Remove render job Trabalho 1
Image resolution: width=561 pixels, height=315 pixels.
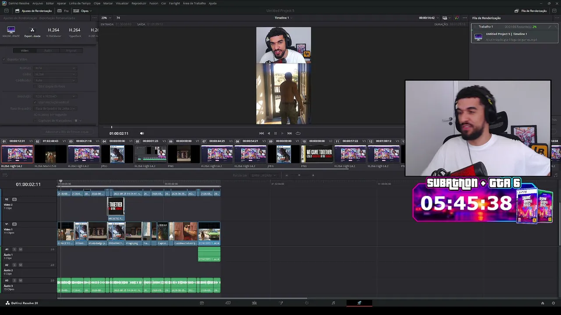coord(554,27)
